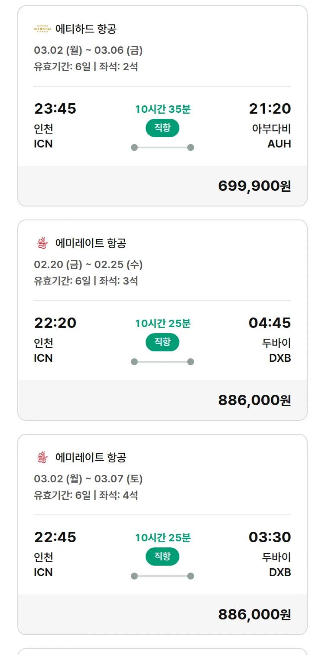Screen dimensions: 325x655
Task: Click the 02.20 (금) ~ 02.25 (수) date range
Action: (88, 265)
